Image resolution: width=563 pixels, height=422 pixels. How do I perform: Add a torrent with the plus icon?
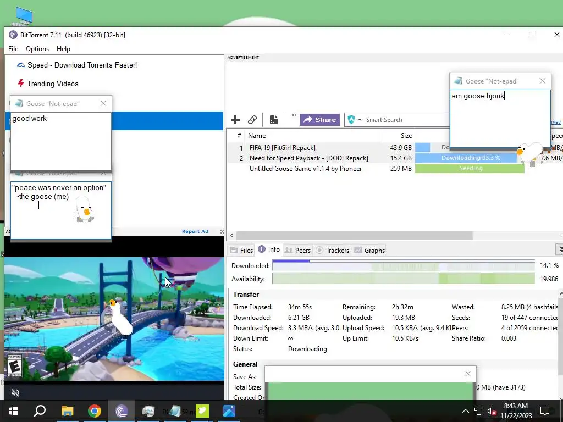pyautogui.click(x=235, y=120)
